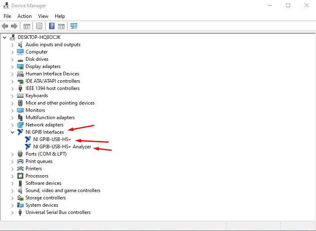The image size is (316, 231).
Task: Scan for hardware changes icon
Action: tap(74, 26)
